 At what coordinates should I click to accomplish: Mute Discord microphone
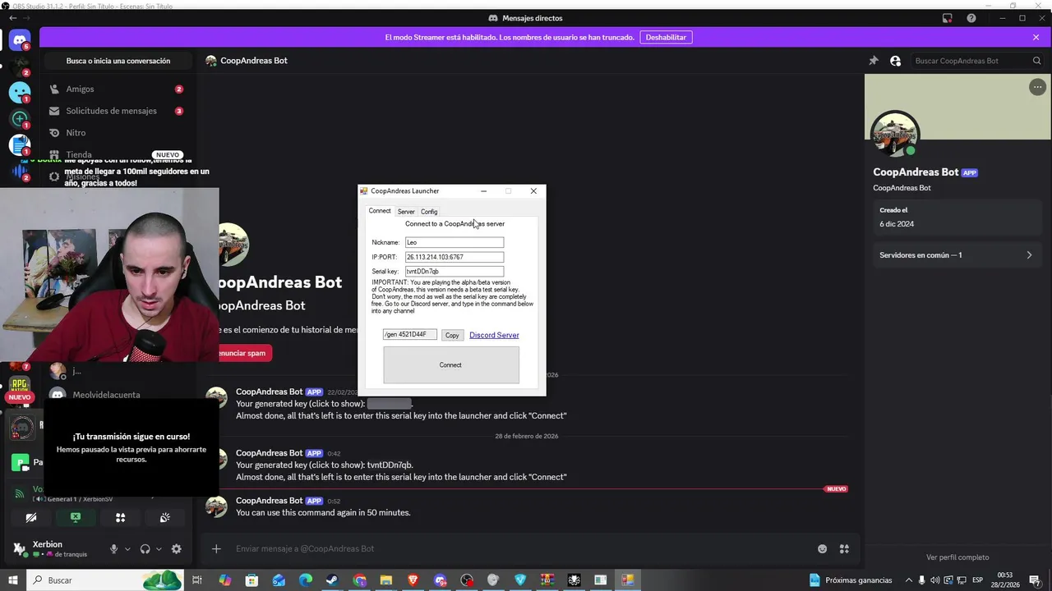click(114, 549)
